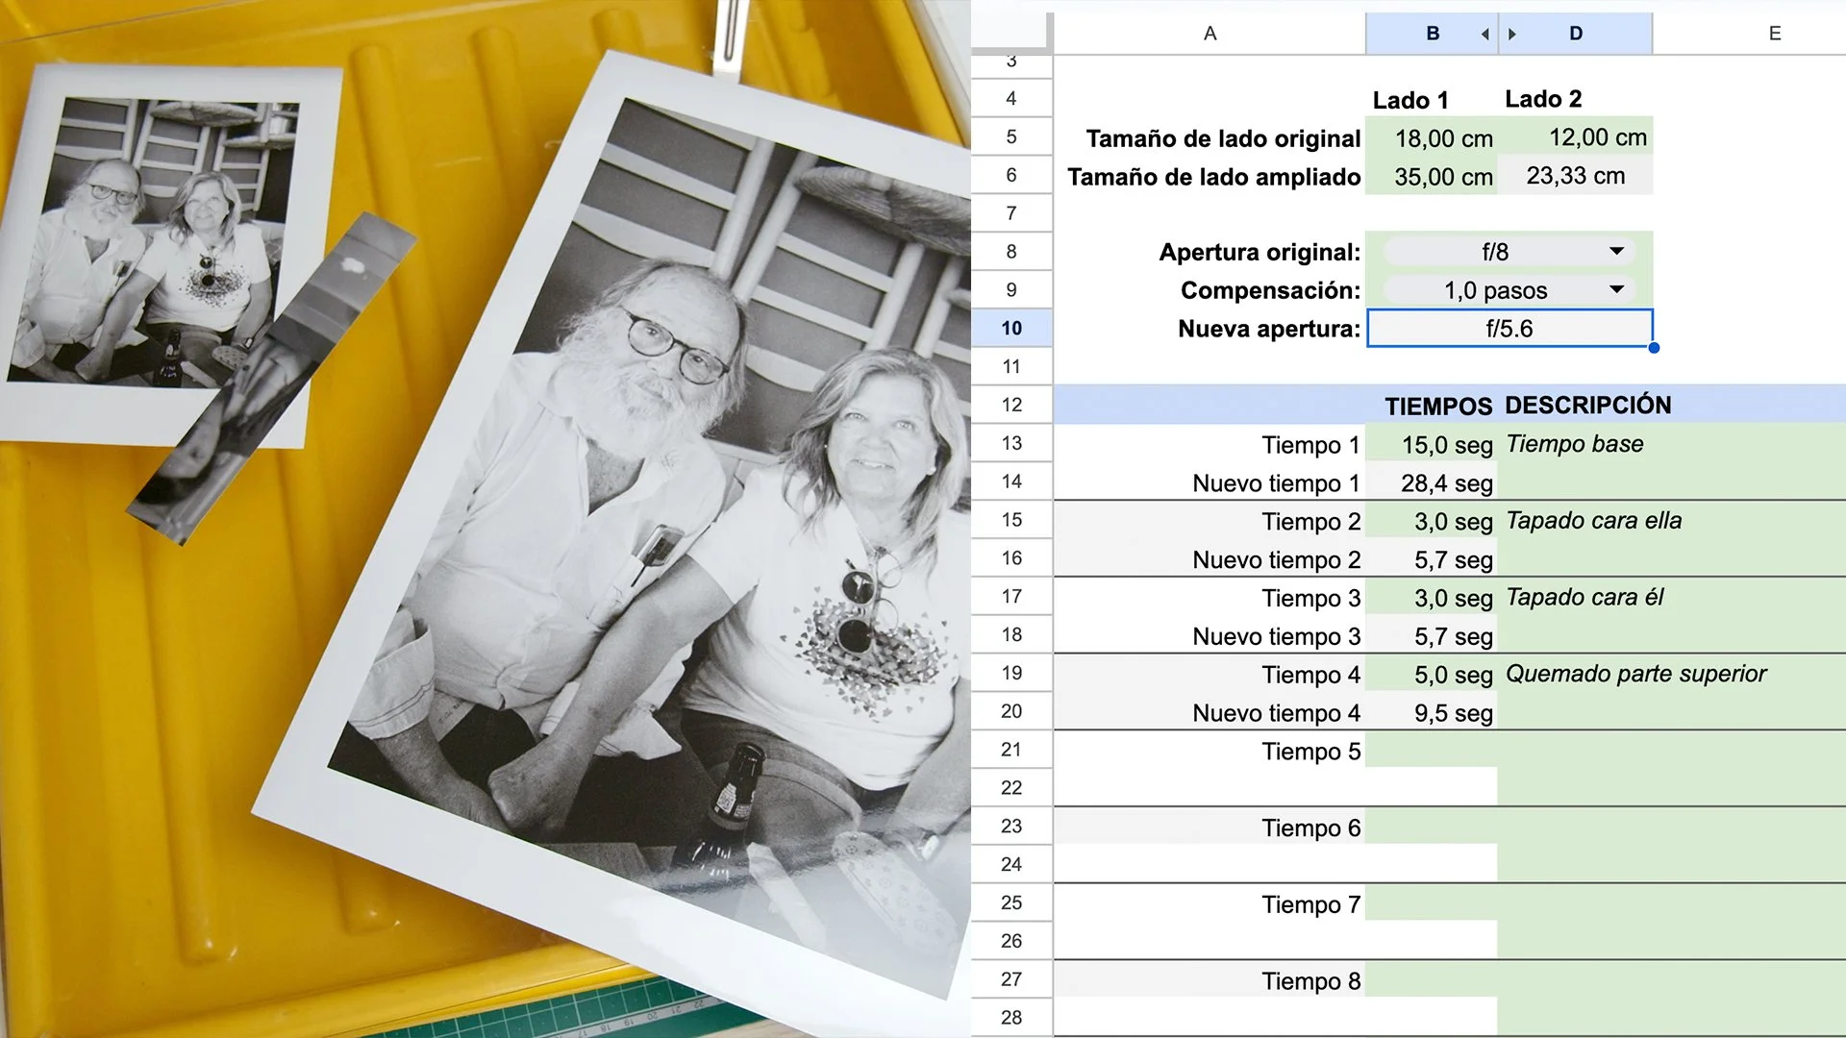Select row 20 header

tap(1011, 712)
